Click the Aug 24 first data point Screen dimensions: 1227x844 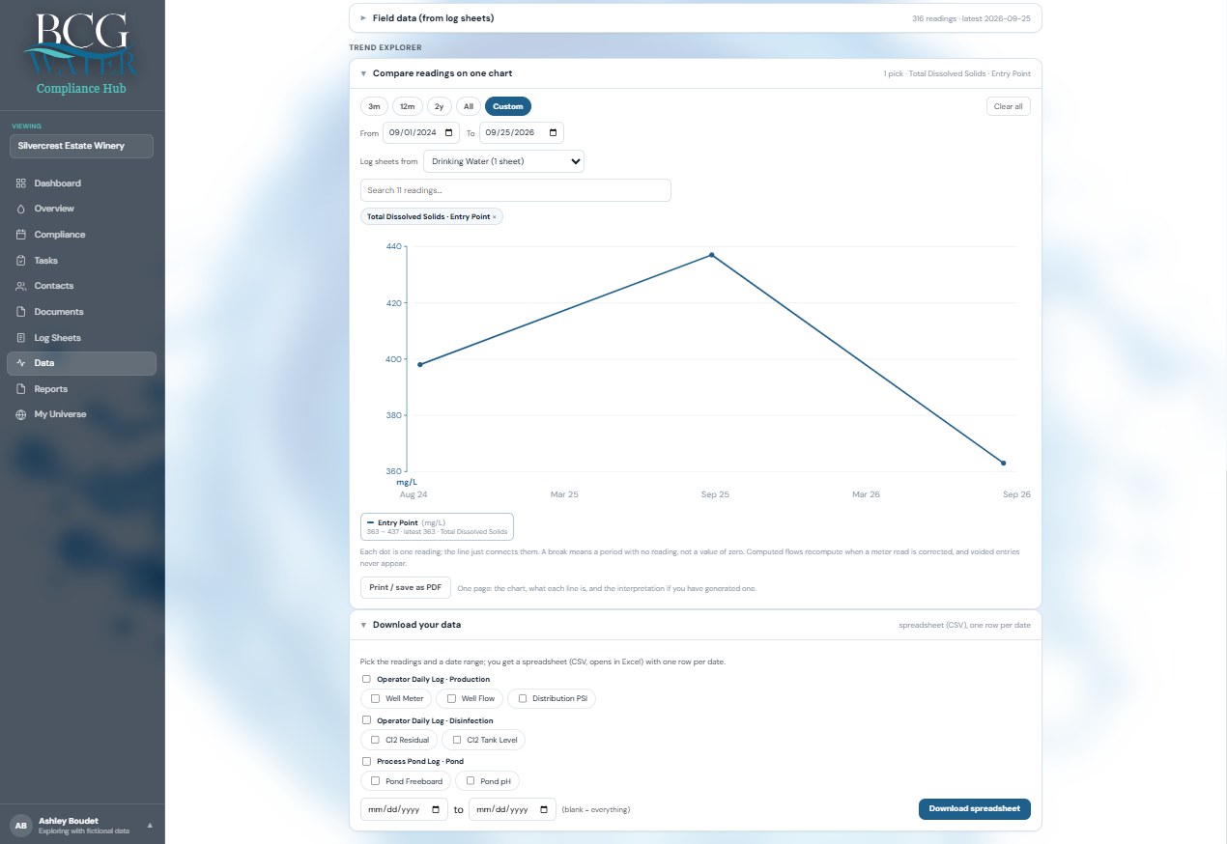click(x=420, y=364)
